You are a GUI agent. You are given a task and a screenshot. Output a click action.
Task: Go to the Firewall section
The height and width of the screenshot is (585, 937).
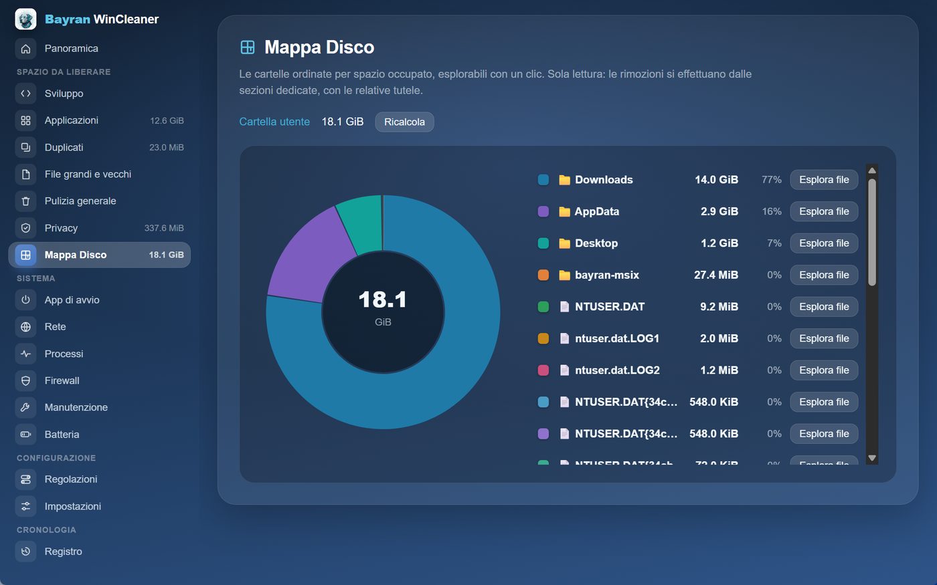click(100, 380)
